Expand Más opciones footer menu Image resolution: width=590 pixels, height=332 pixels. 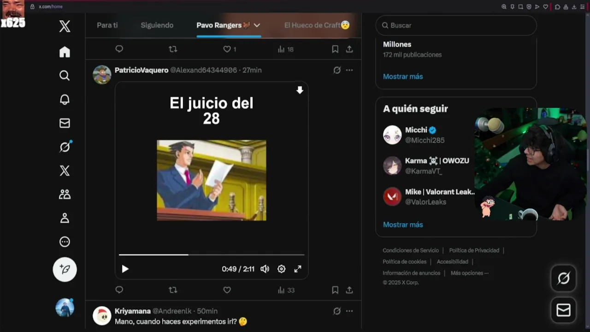pyautogui.click(x=470, y=273)
